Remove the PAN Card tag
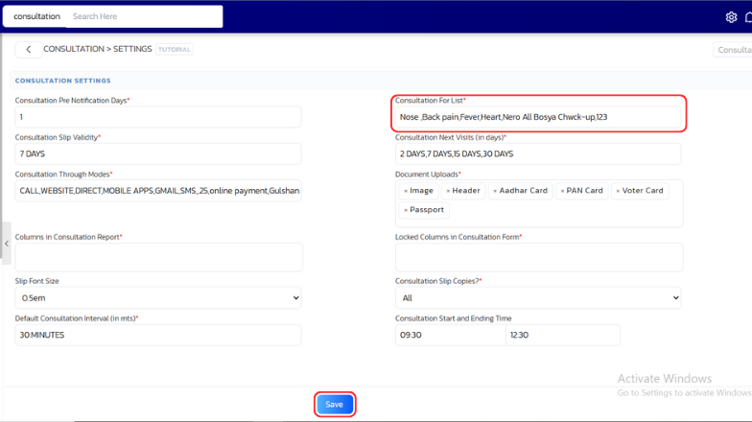Image resolution: width=752 pixels, height=422 pixels. click(563, 191)
